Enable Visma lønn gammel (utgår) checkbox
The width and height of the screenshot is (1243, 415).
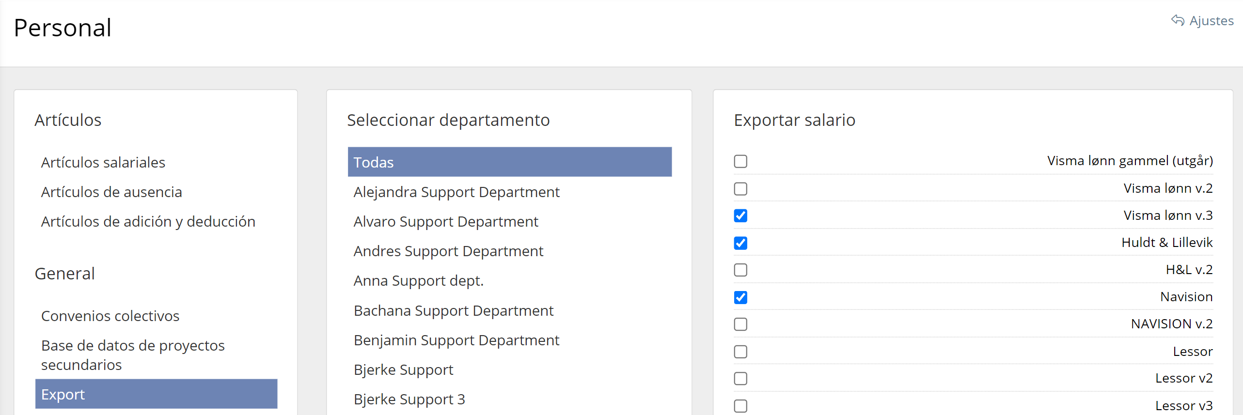pyautogui.click(x=740, y=161)
